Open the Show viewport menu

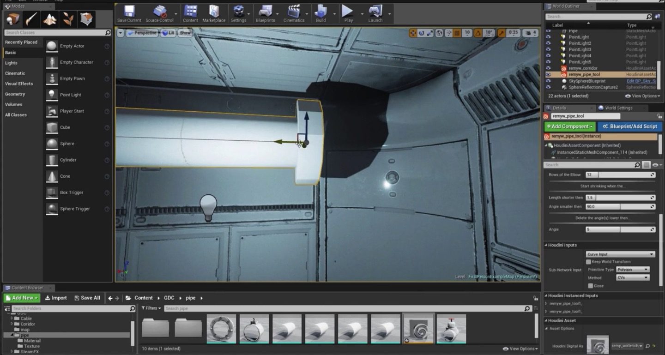[185, 33]
